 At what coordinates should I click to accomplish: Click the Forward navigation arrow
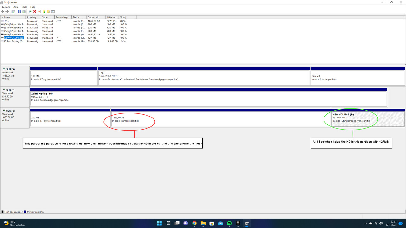pyautogui.click(x=8, y=11)
